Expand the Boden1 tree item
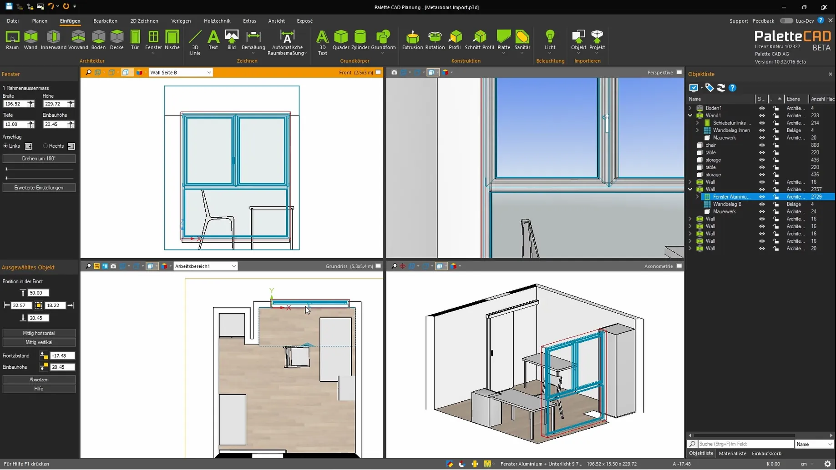 pos(690,108)
